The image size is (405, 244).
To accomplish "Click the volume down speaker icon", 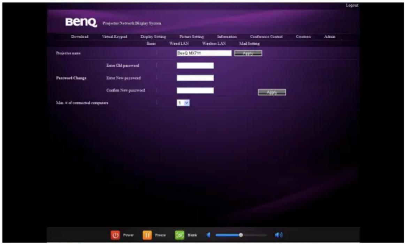I will [209, 235].
